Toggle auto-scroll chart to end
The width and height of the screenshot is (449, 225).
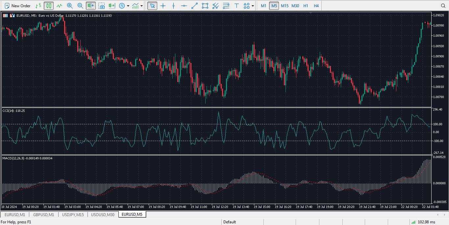coord(112,6)
